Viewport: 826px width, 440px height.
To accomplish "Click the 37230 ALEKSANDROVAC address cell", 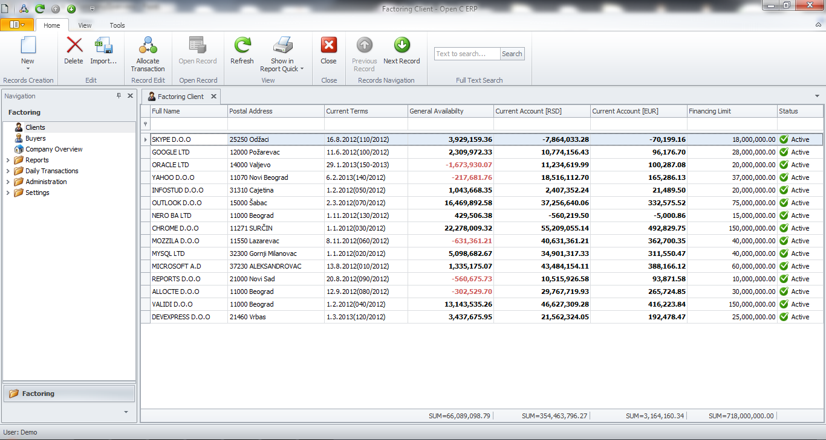I will (276, 266).
